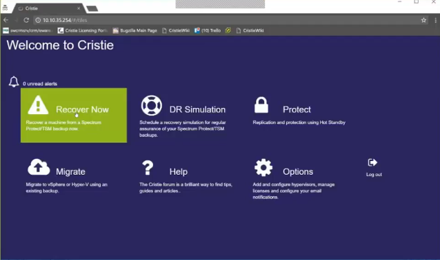Open the browser three-dot menu

(435, 20)
